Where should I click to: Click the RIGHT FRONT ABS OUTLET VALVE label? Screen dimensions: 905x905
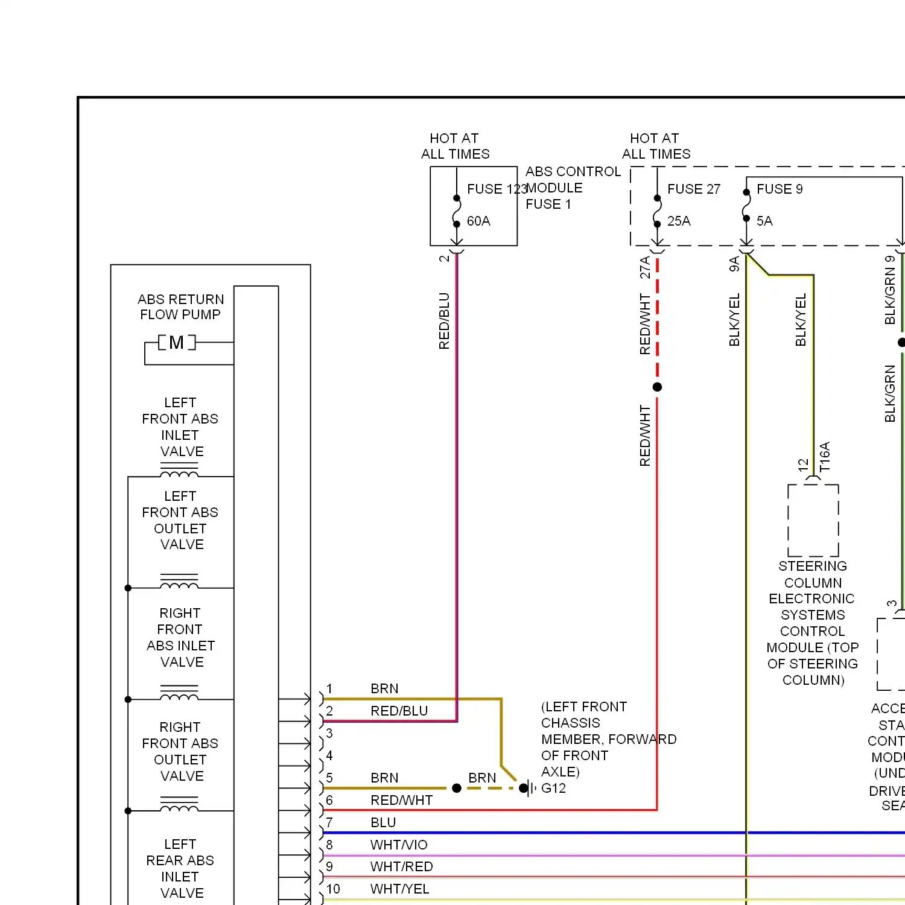coord(180,751)
